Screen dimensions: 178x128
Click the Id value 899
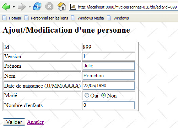click(x=87, y=47)
